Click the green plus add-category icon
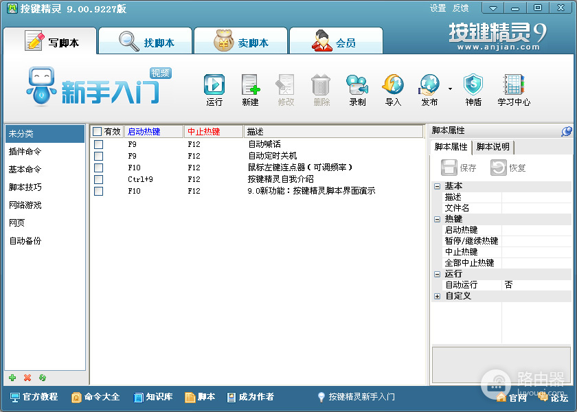577x412 pixels. coord(12,378)
